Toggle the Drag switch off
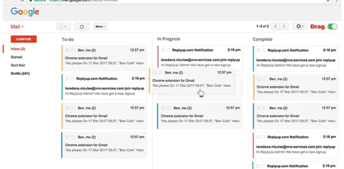 tap(332, 27)
